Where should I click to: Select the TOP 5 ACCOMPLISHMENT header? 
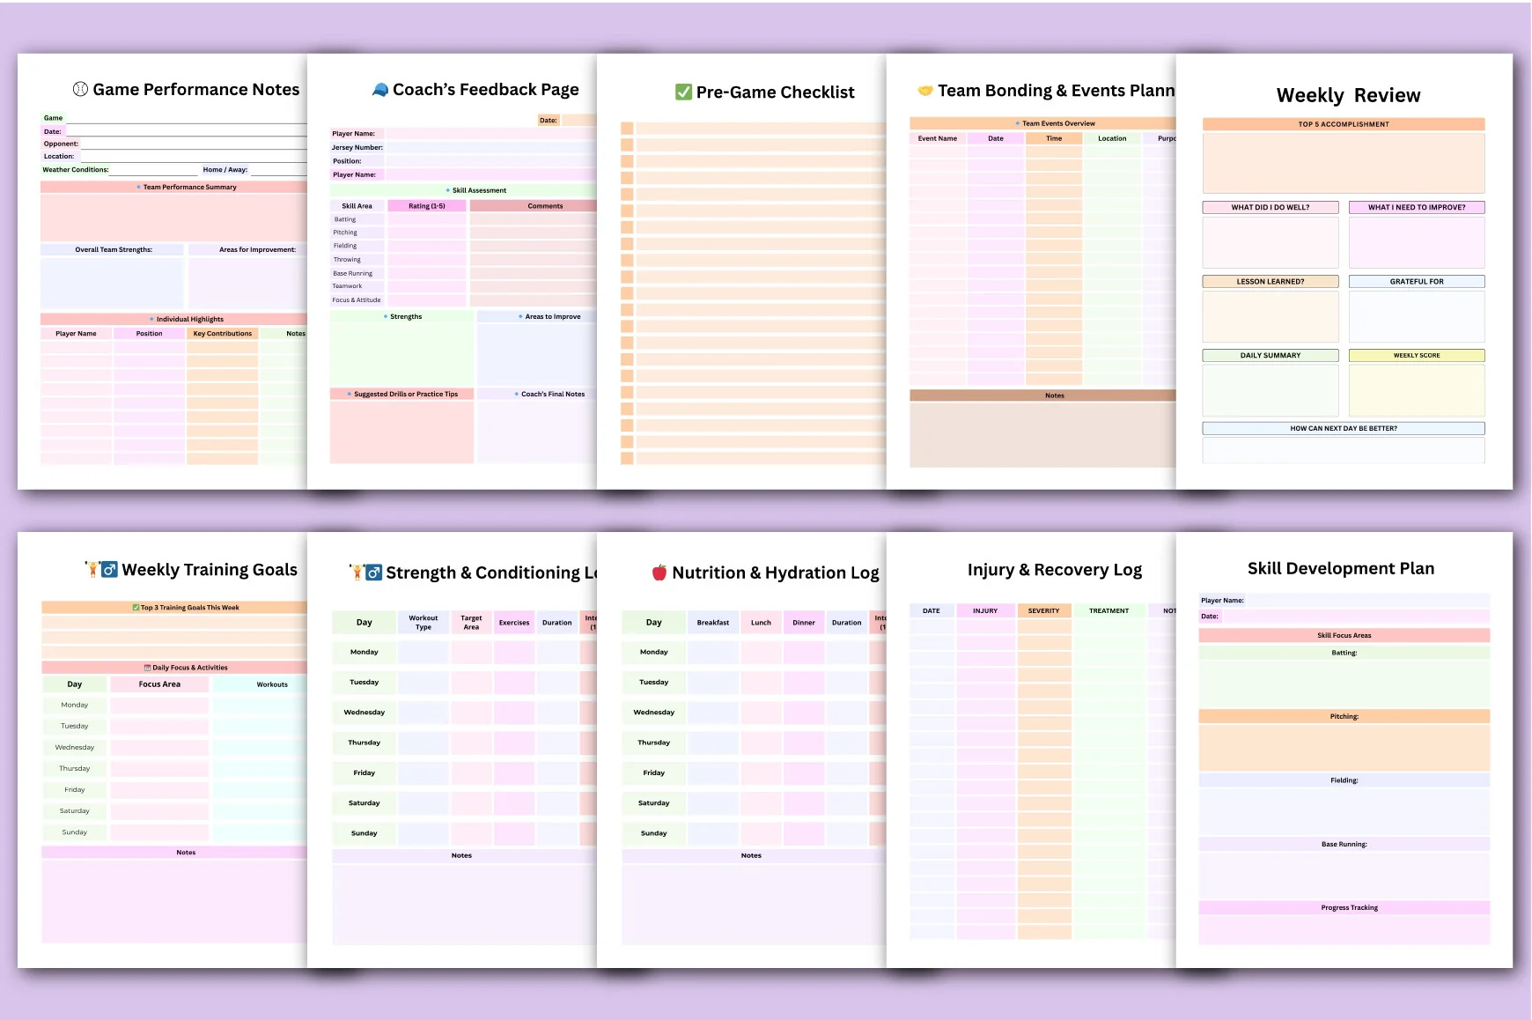[x=1344, y=124]
